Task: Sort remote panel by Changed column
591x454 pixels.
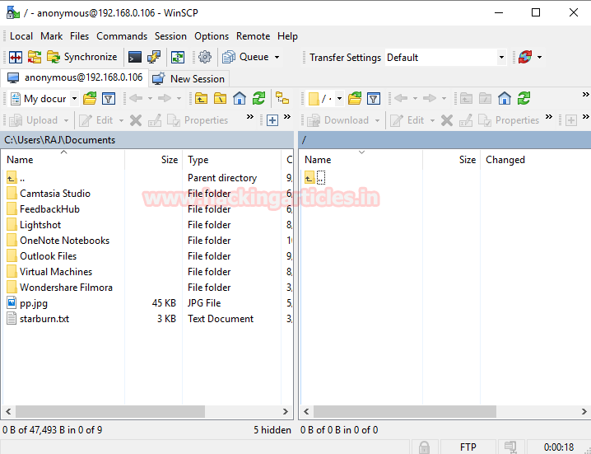Action: coord(535,160)
